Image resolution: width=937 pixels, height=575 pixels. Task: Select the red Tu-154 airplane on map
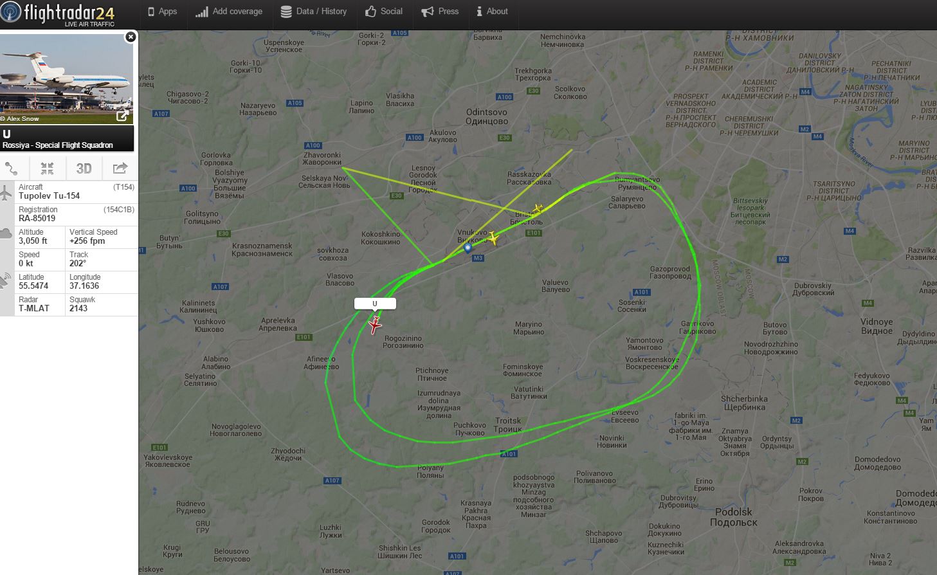click(374, 325)
